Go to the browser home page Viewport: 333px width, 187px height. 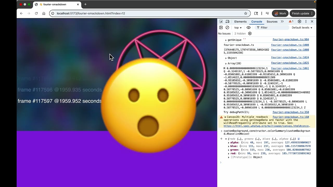pyautogui.click(x=44, y=14)
